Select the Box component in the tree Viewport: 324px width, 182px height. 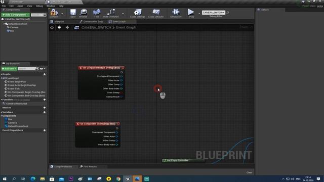[x=11, y=31]
